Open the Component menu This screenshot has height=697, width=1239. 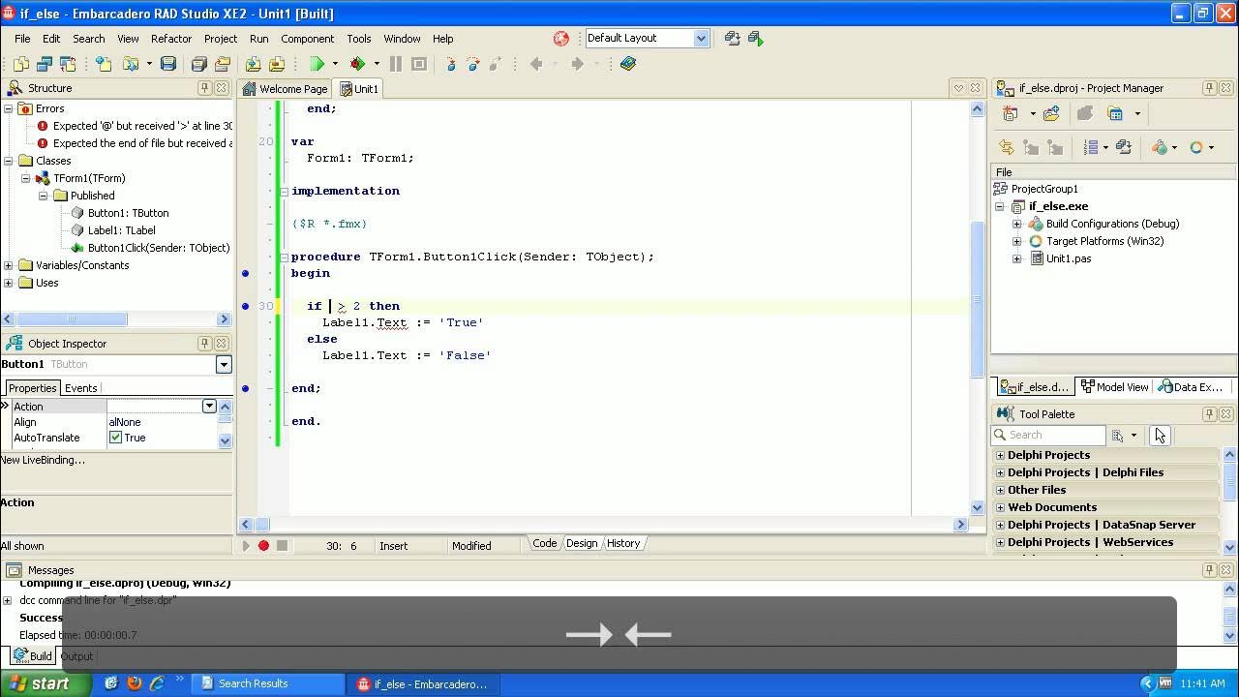click(x=307, y=39)
